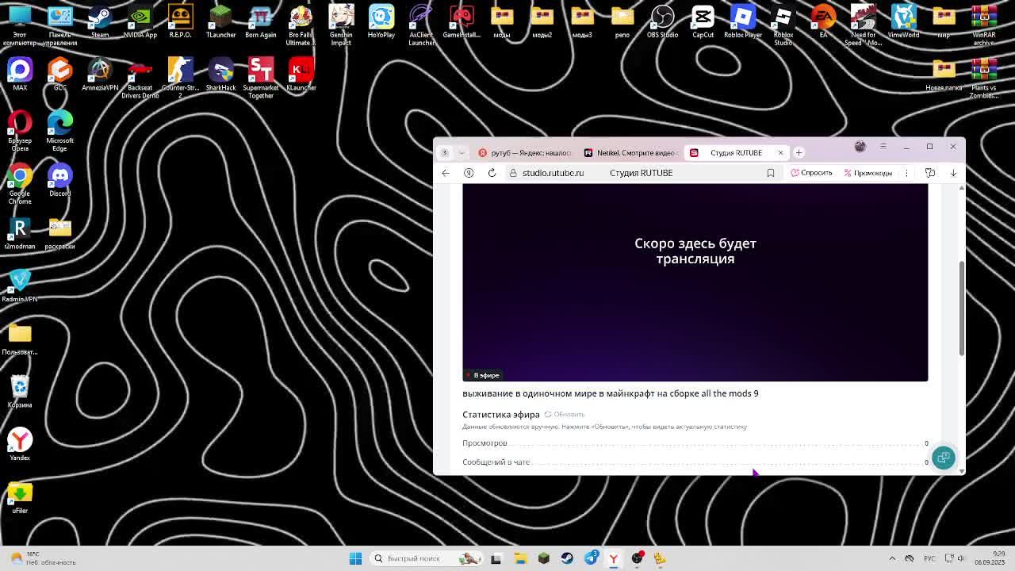Click the Yandex home icon in the toolbar
This screenshot has height=571, width=1015.
pyautogui.click(x=469, y=173)
